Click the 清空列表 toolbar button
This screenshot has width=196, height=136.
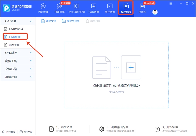point(93,21)
